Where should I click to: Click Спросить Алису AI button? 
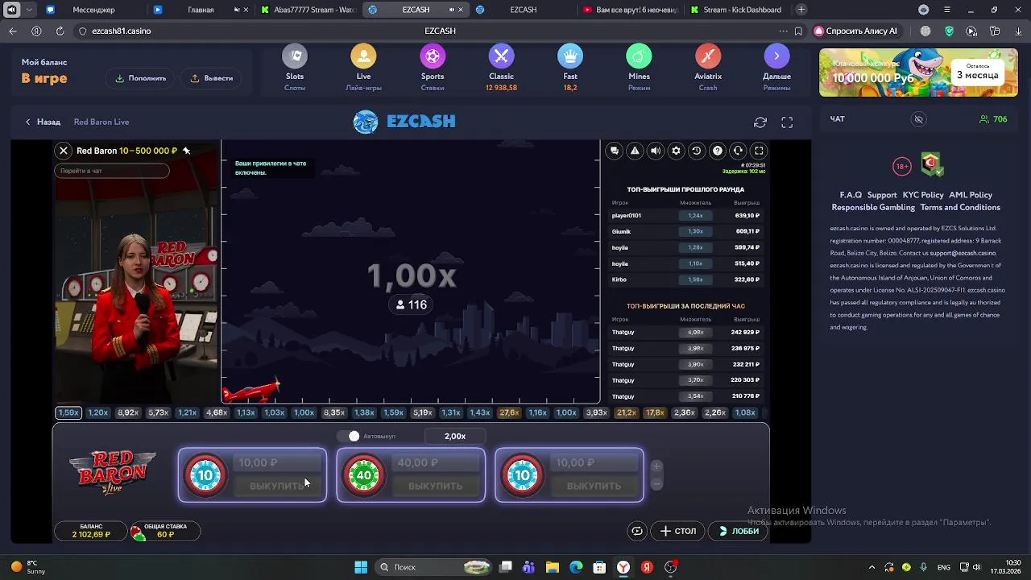point(855,31)
